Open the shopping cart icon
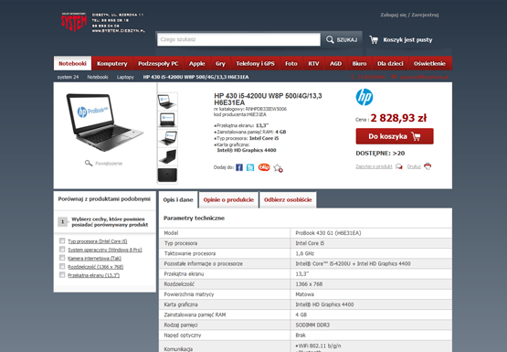Viewport: 507px width, 352px height. click(374, 40)
